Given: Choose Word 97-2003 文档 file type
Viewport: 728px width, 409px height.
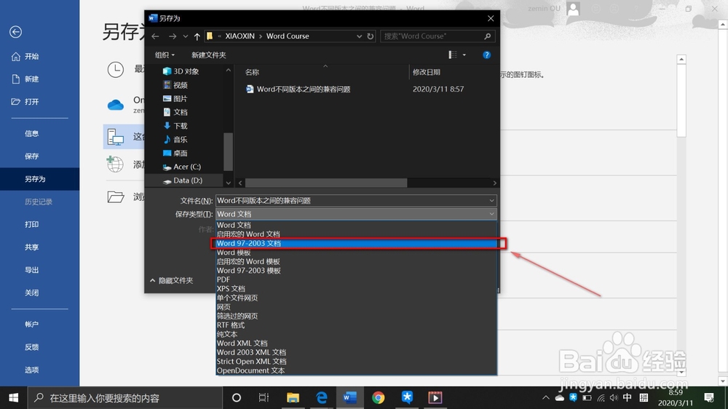Looking at the screenshot, I should [357, 243].
